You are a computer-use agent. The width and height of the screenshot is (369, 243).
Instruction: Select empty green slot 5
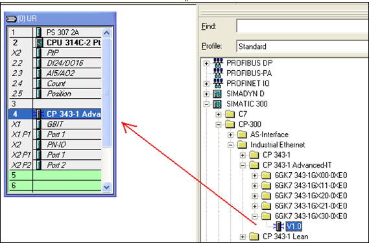[55, 175]
